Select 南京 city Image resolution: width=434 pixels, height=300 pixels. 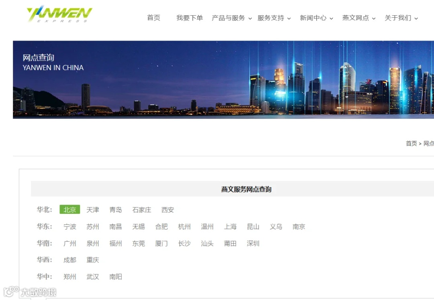point(299,227)
